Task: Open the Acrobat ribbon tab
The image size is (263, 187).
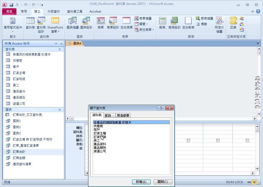Action: pyautogui.click(x=95, y=11)
